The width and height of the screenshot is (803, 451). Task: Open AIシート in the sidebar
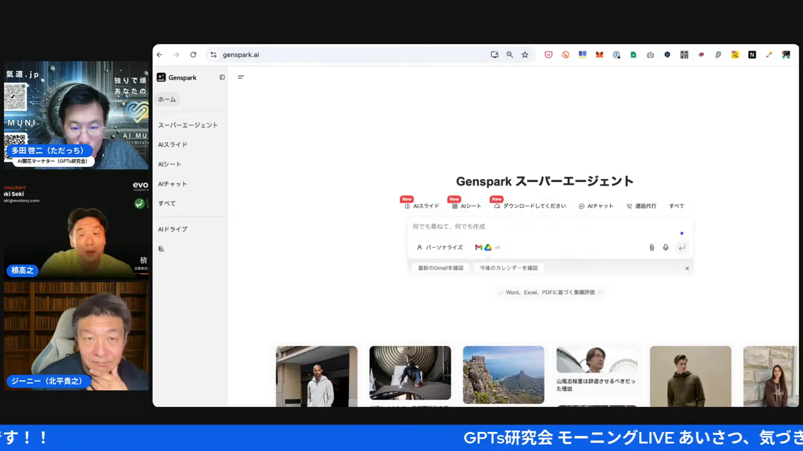169,164
